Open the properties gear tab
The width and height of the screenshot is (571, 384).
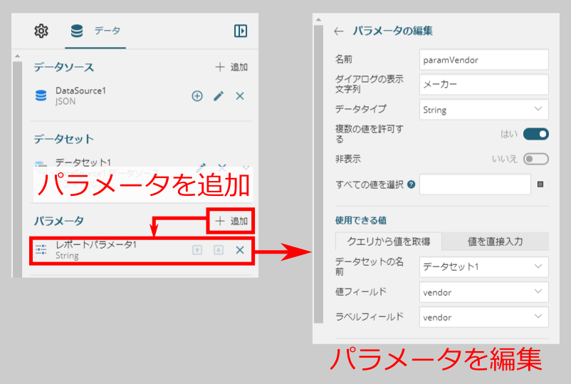[41, 31]
